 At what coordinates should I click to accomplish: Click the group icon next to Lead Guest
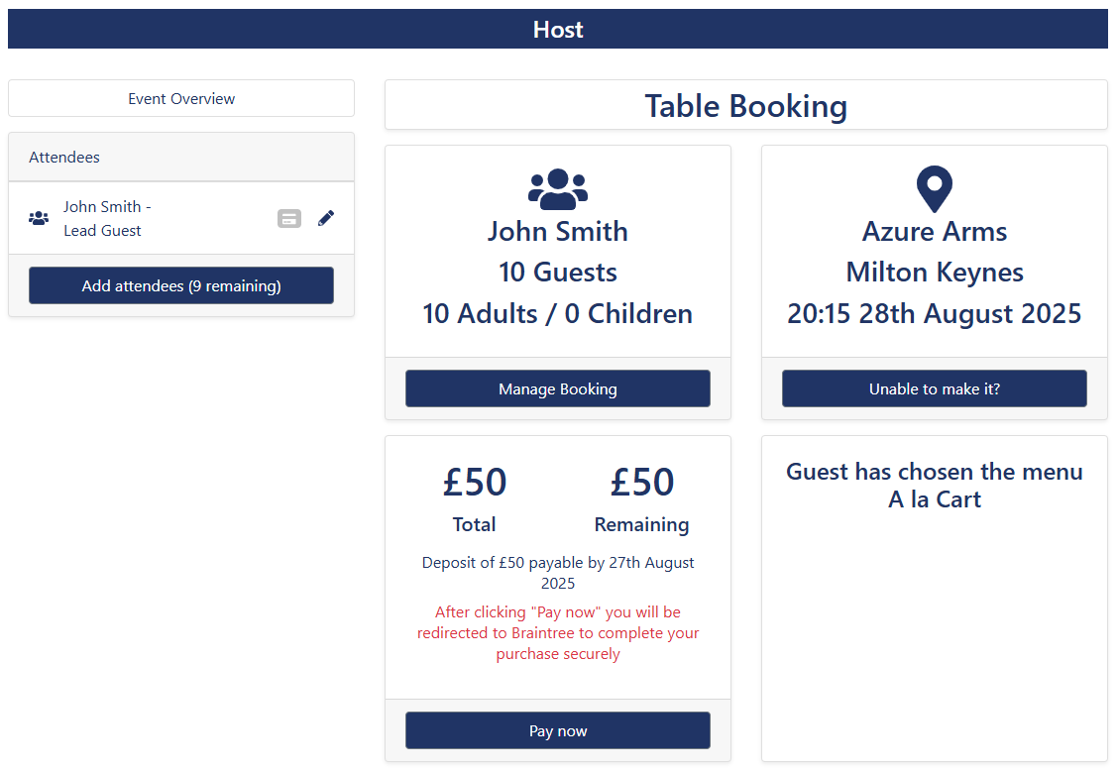39,218
